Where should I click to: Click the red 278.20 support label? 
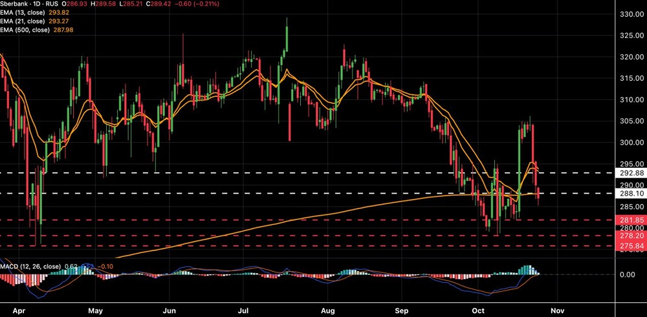[x=630, y=236]
